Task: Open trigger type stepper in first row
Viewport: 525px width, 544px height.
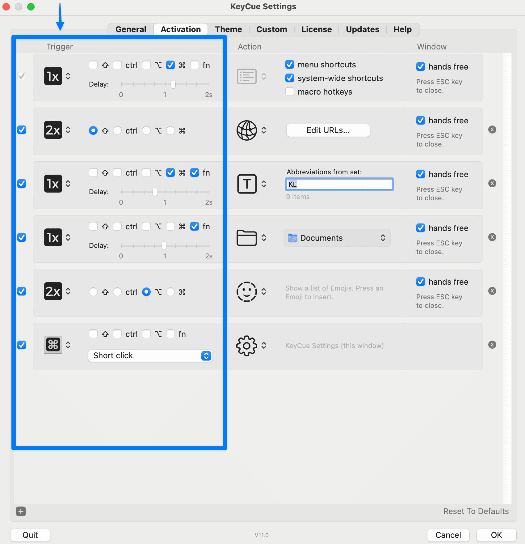Action: 68,76
